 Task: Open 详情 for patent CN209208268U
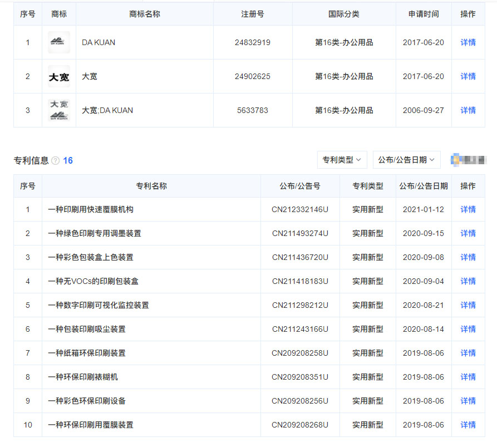click(x=468, y=425)
